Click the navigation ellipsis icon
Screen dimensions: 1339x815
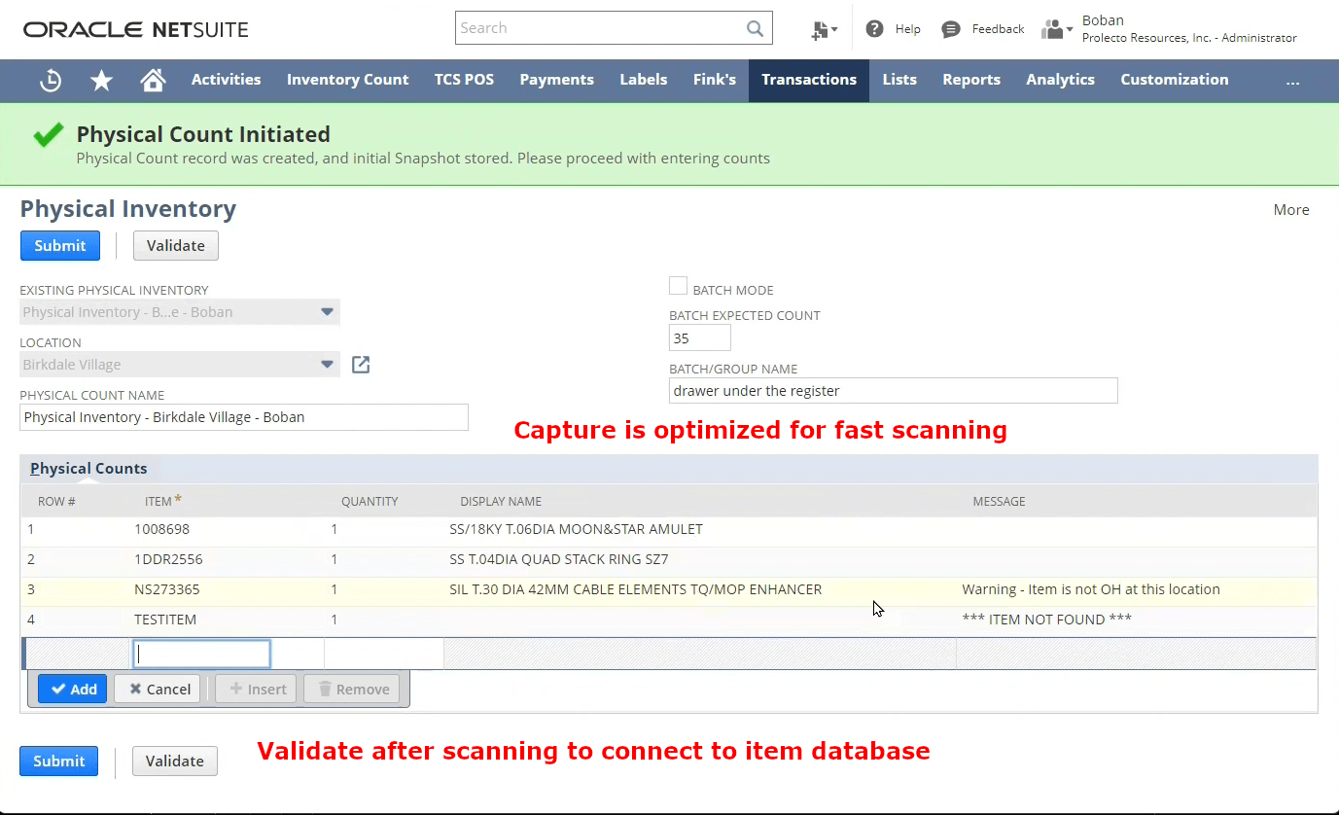pyautogui.click(x=1293, y=83)
